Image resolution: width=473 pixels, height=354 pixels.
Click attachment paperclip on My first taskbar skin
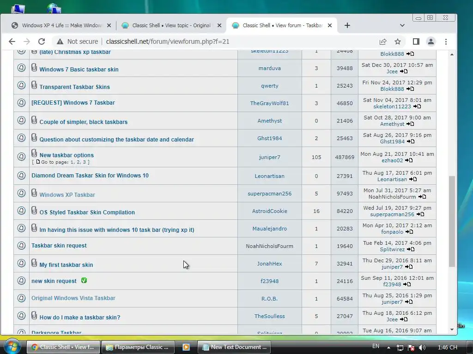click(x=34, y=262)
